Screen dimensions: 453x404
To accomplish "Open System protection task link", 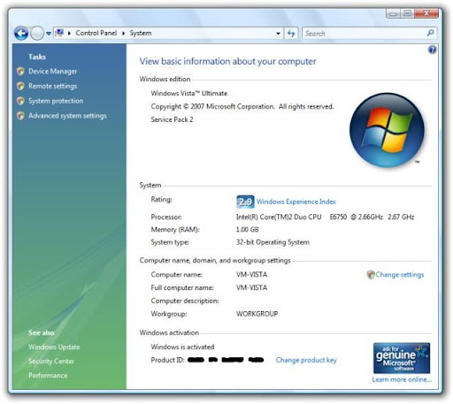I will [x=56, y=101].
